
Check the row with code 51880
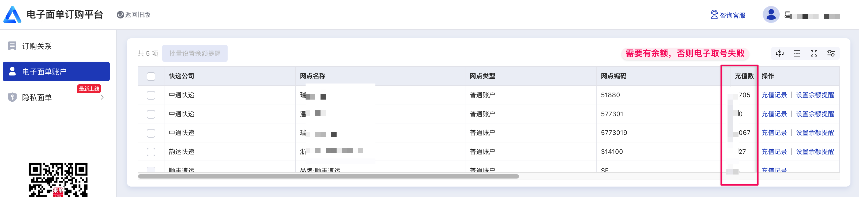coord(151,95)
